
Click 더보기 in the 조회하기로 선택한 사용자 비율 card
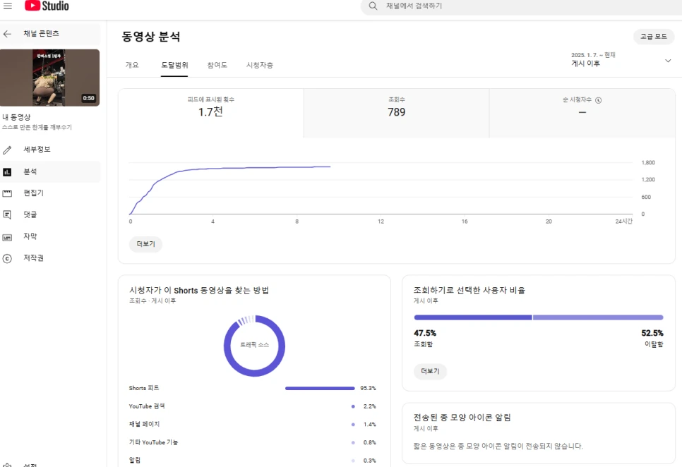430,372
